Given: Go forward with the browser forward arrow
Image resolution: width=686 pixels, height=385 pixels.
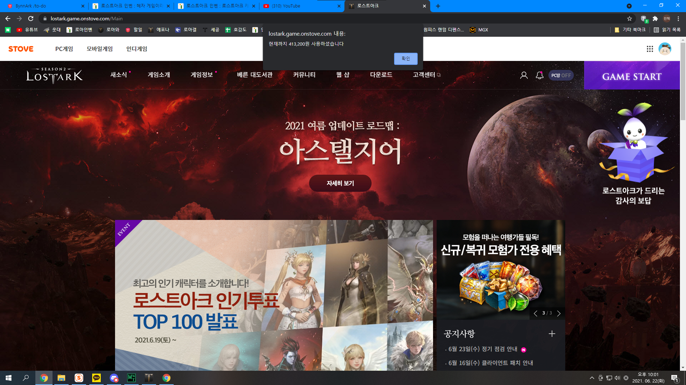Looking at the screenshot, I should coord(19,19).
